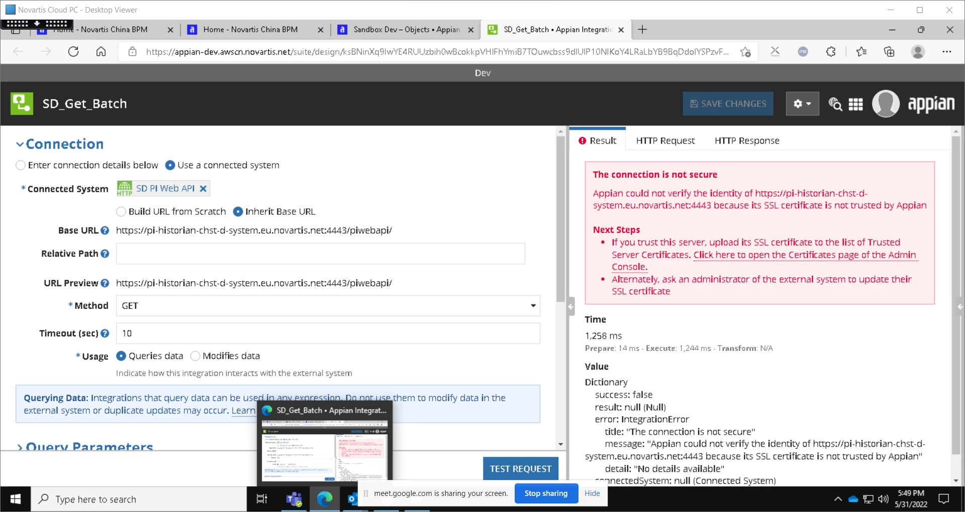Open the volume control in system tray
The width and height of the screenshot is (965, 512).
(x=883, y=499)
